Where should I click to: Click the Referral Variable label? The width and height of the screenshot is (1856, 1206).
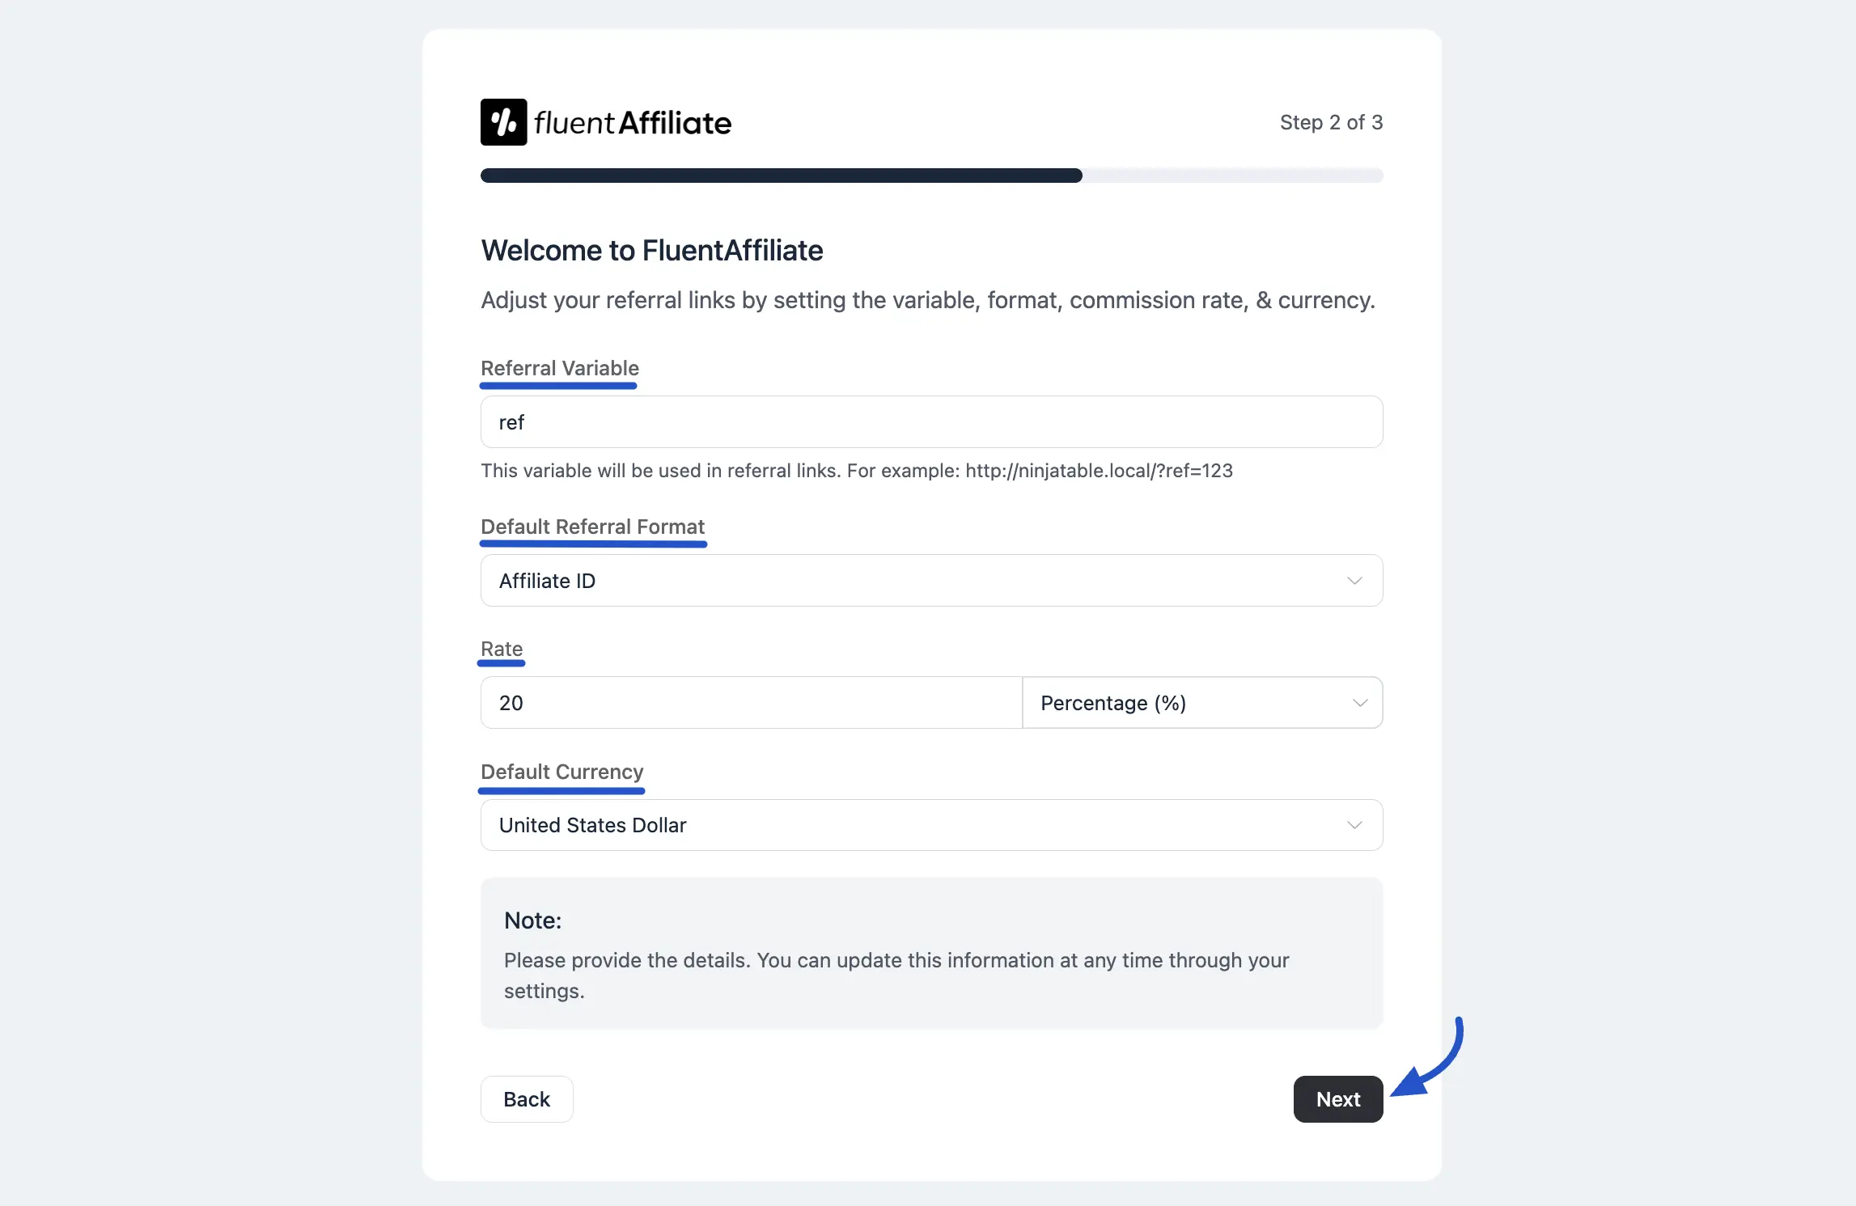pos(559,368)
